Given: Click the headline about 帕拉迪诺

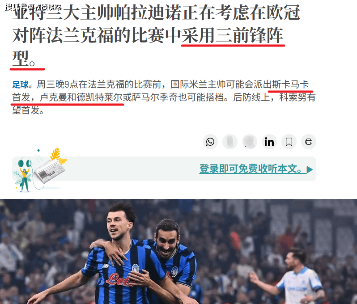Looking at the screenshot, I should tap(156, 35).
